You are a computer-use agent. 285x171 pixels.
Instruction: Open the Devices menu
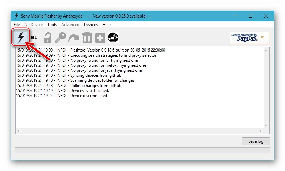tap(91, 25)
